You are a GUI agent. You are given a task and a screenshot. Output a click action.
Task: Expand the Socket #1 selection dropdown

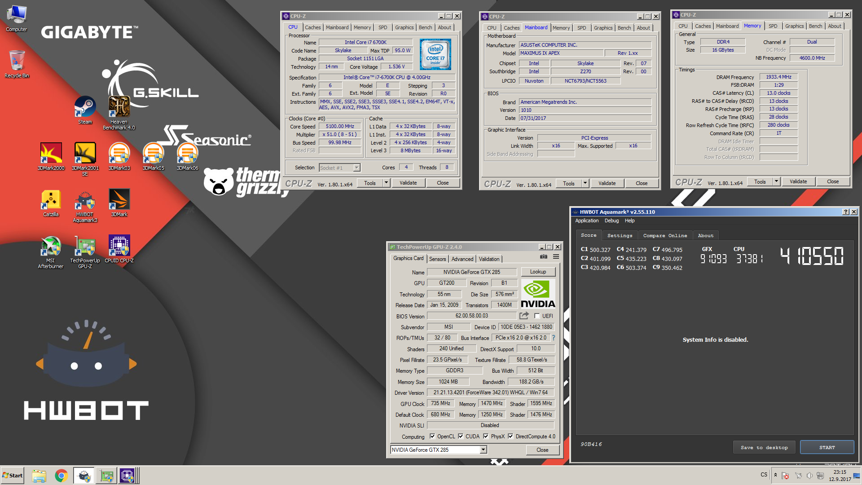(356, 168)
